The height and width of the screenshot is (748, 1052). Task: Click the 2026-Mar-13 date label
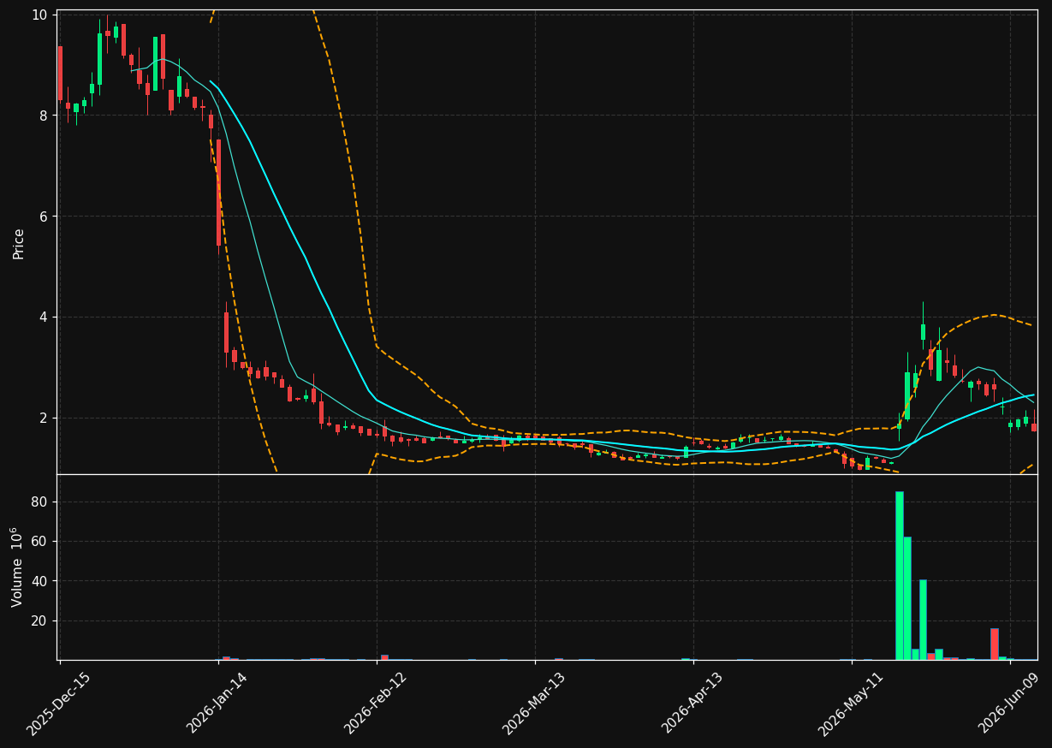click(x=534, y=703)
